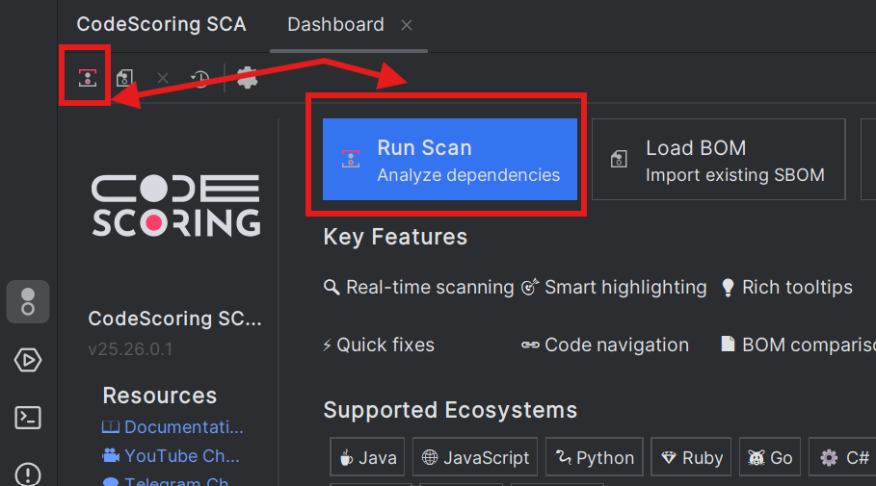This screenshot has width=876, height=486.
Task: Close the Dashboard tab
Action: point(407,25)
